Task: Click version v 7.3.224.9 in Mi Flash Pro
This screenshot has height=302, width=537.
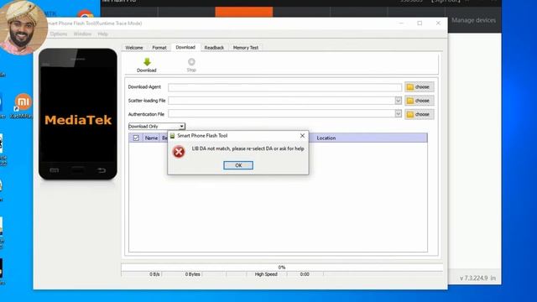Action: click(474, 278)
